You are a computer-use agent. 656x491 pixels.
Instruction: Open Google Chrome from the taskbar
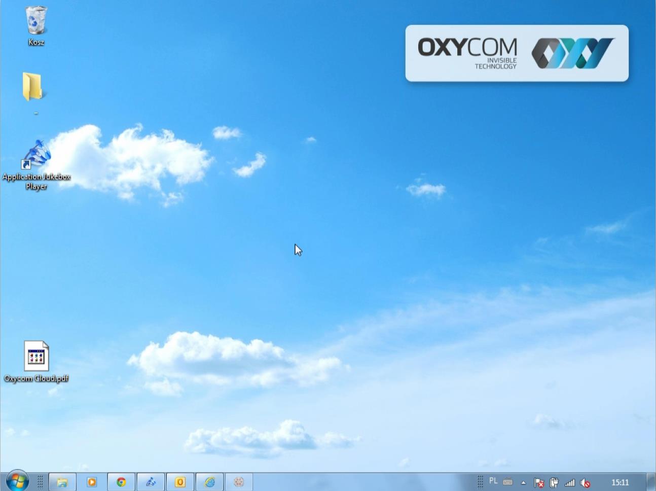121,482
